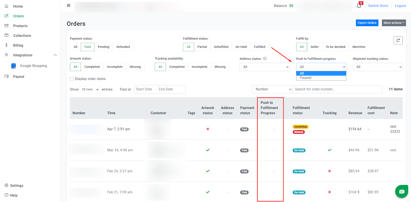Screen dimensions: 411x202
Task: Select Fulfilled fulfillment status filter
Action: point(259,47)
